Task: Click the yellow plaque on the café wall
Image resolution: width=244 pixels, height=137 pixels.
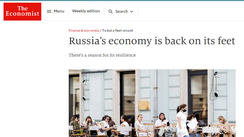Action: click(144, 105)
